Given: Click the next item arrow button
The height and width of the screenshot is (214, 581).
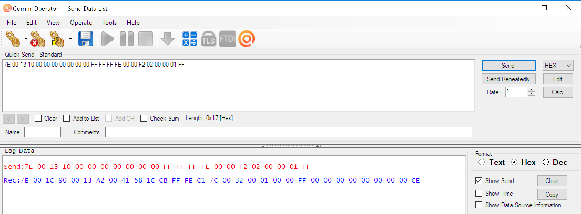Looking at the screenshot, I should [23, 119].
